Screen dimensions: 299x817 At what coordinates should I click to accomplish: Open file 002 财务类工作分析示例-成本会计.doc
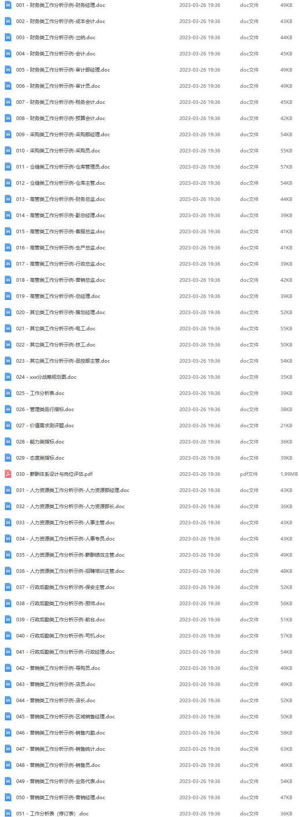point(61,21)
